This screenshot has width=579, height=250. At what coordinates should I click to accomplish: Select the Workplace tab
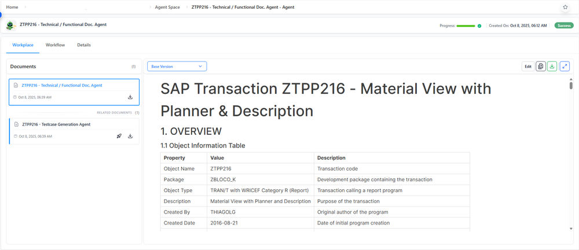(x=23, y=45)
